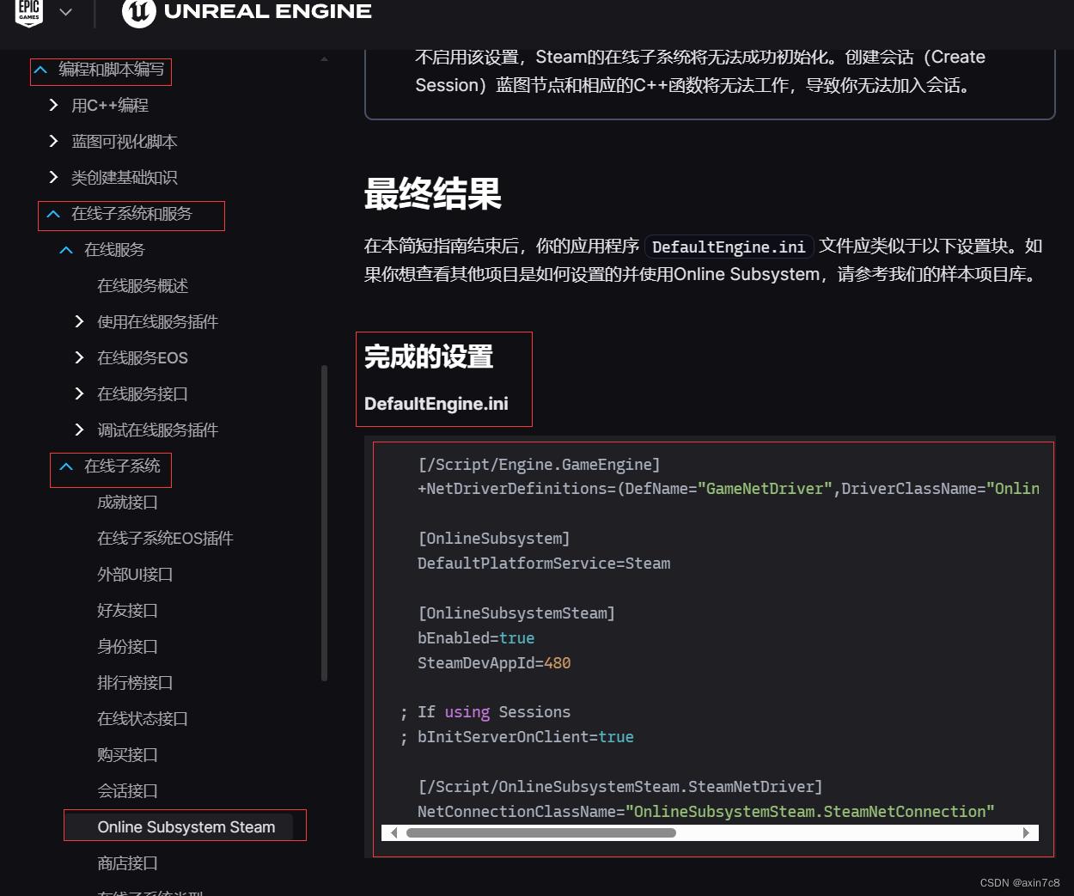Expand the 在线服务EOS chevron

79,357
